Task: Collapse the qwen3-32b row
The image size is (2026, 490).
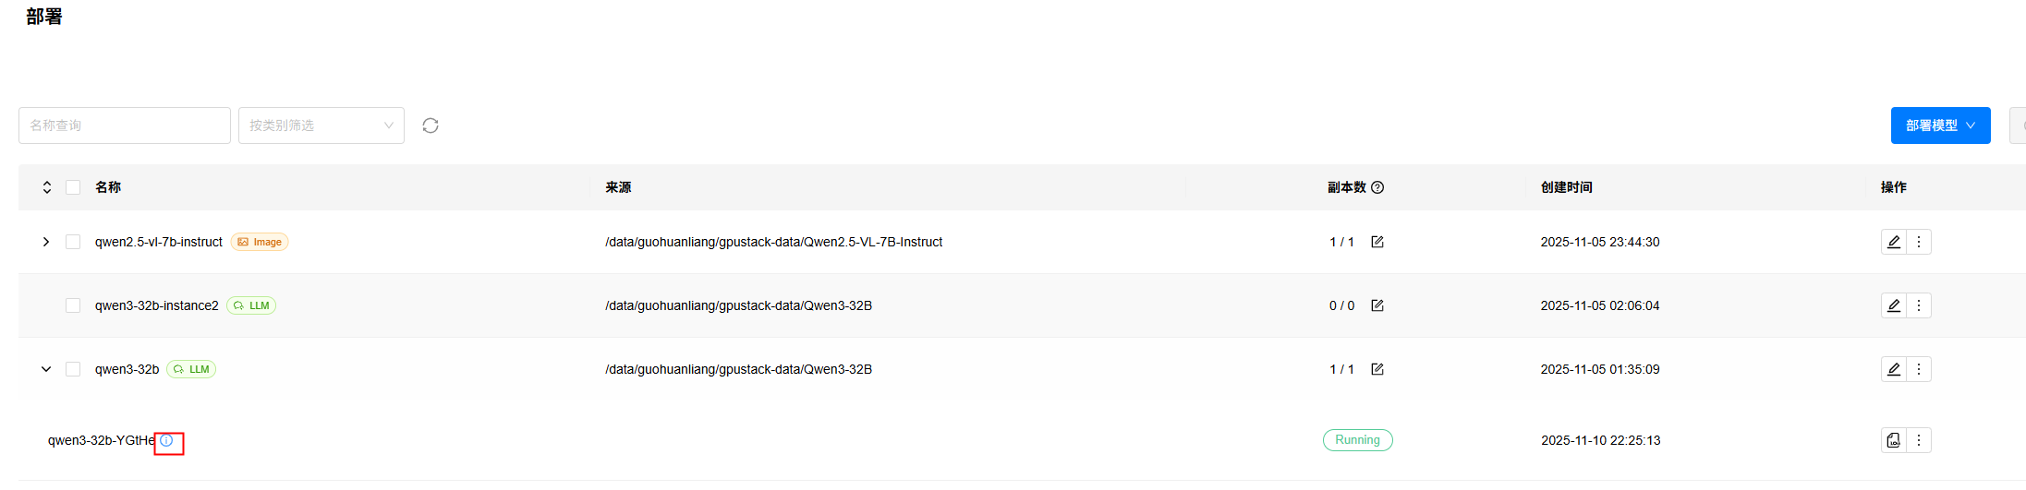Action: [x=46, y=369]
